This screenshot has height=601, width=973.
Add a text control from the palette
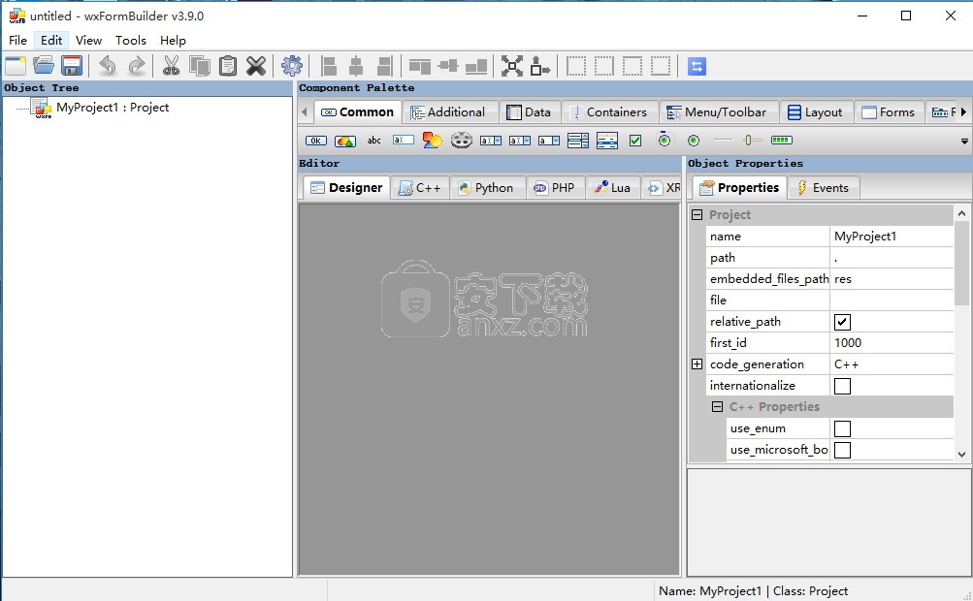[404, 141]
